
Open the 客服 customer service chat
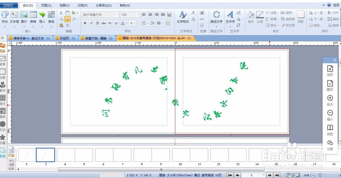(x=3, y=152)
